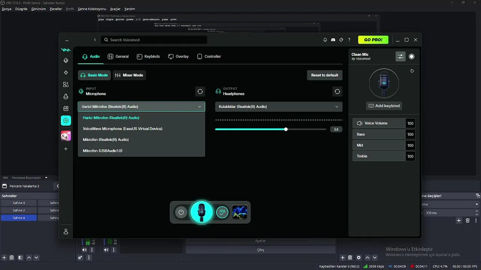Select Mixer Mode
The image size is (481, 270).
coord(129,75)
